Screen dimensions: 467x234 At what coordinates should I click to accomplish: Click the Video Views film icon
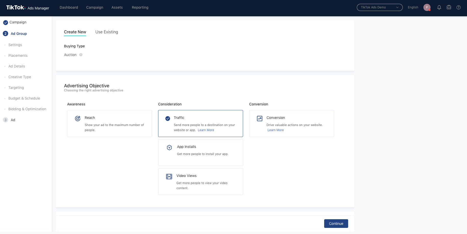169,176
